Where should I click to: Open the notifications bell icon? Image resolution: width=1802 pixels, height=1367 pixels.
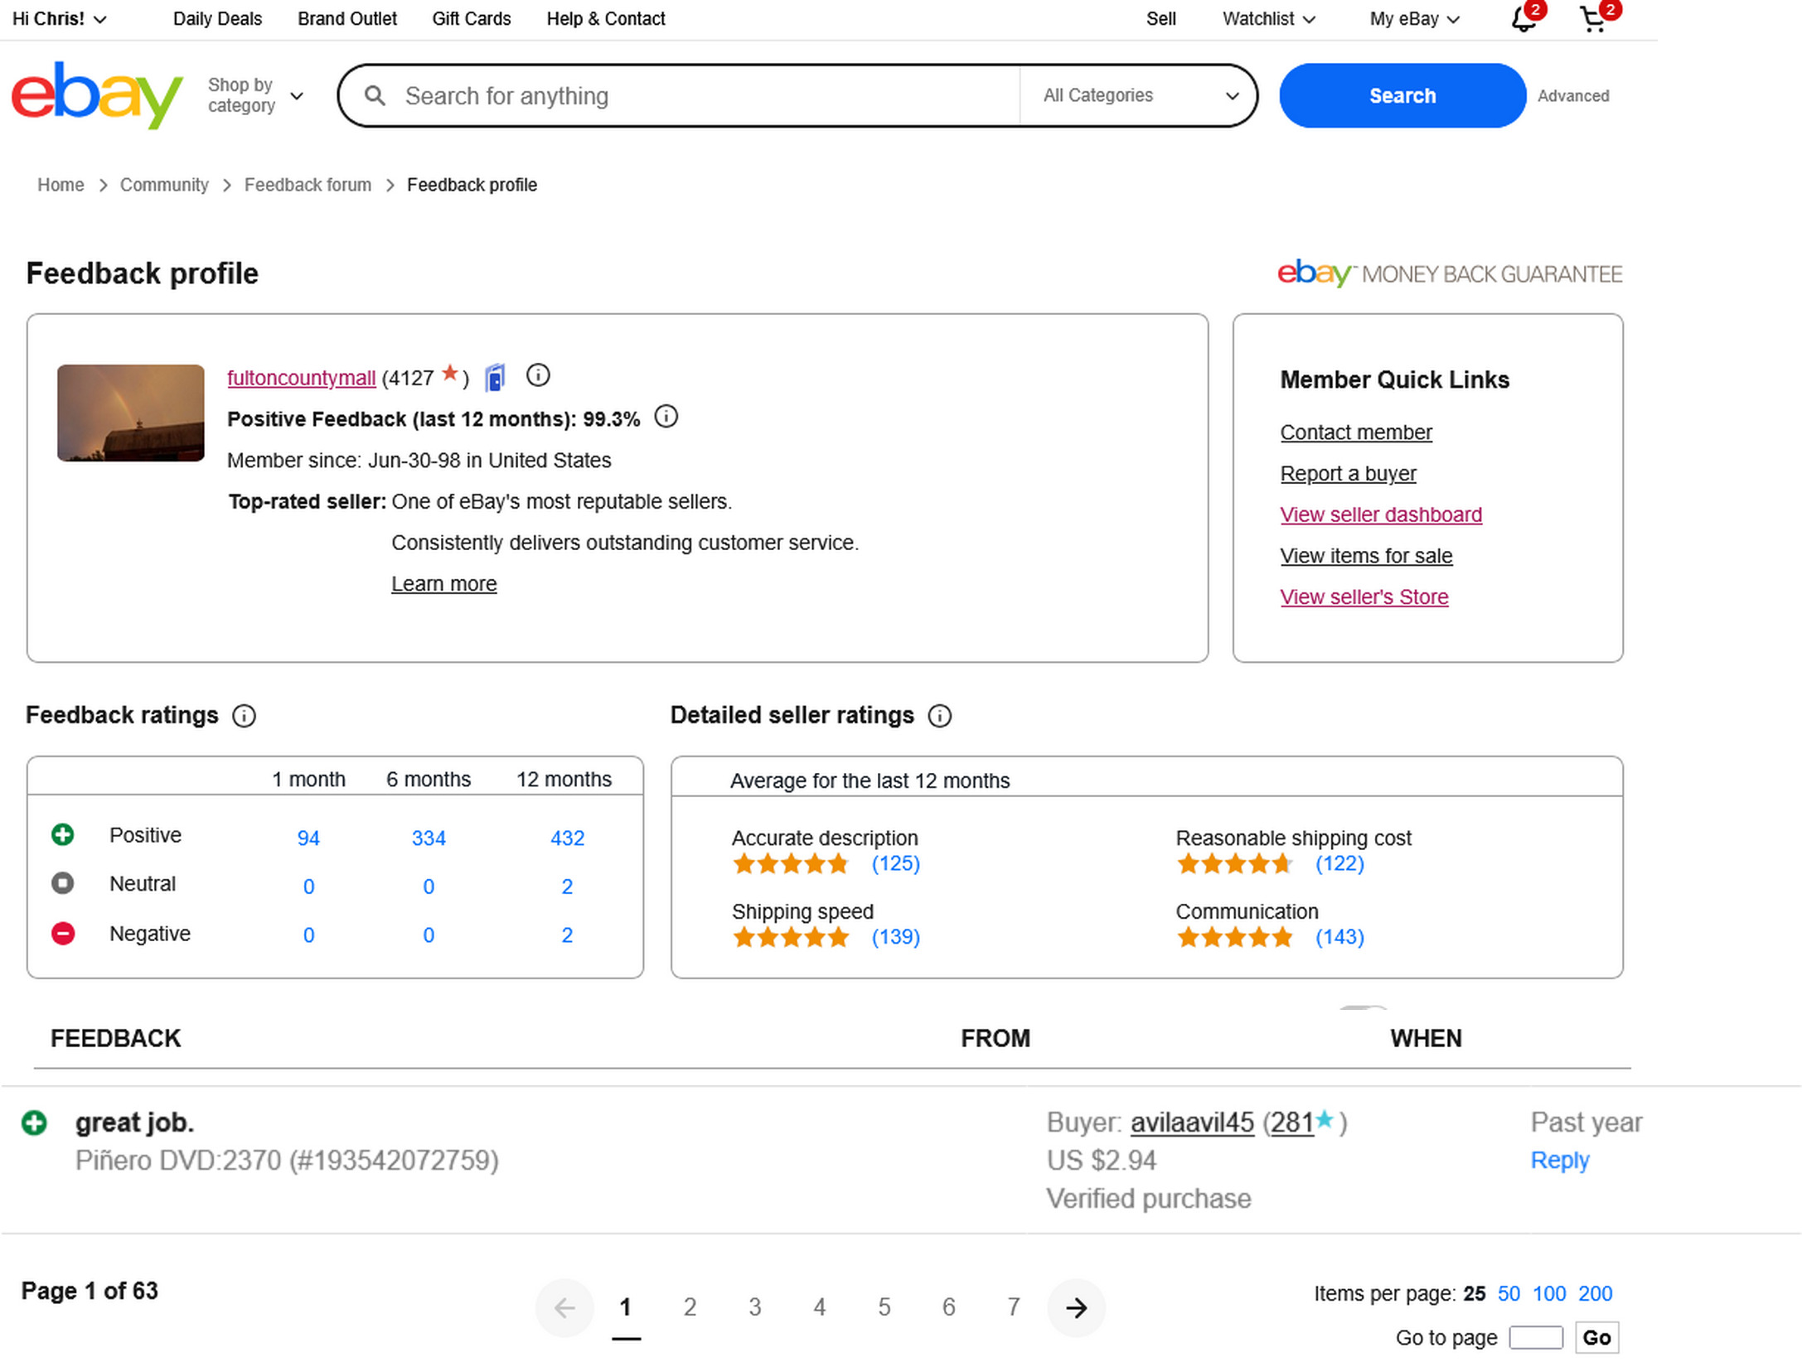(x=1522, y=20)
